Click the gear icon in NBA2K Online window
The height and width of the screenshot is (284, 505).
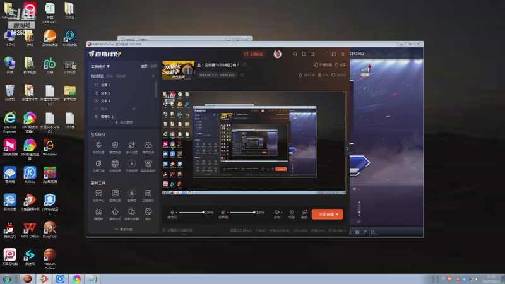[357, 232]
